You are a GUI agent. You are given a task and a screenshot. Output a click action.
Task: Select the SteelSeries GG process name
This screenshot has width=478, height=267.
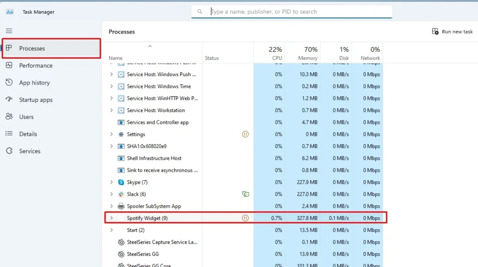(x=143, y=254)
